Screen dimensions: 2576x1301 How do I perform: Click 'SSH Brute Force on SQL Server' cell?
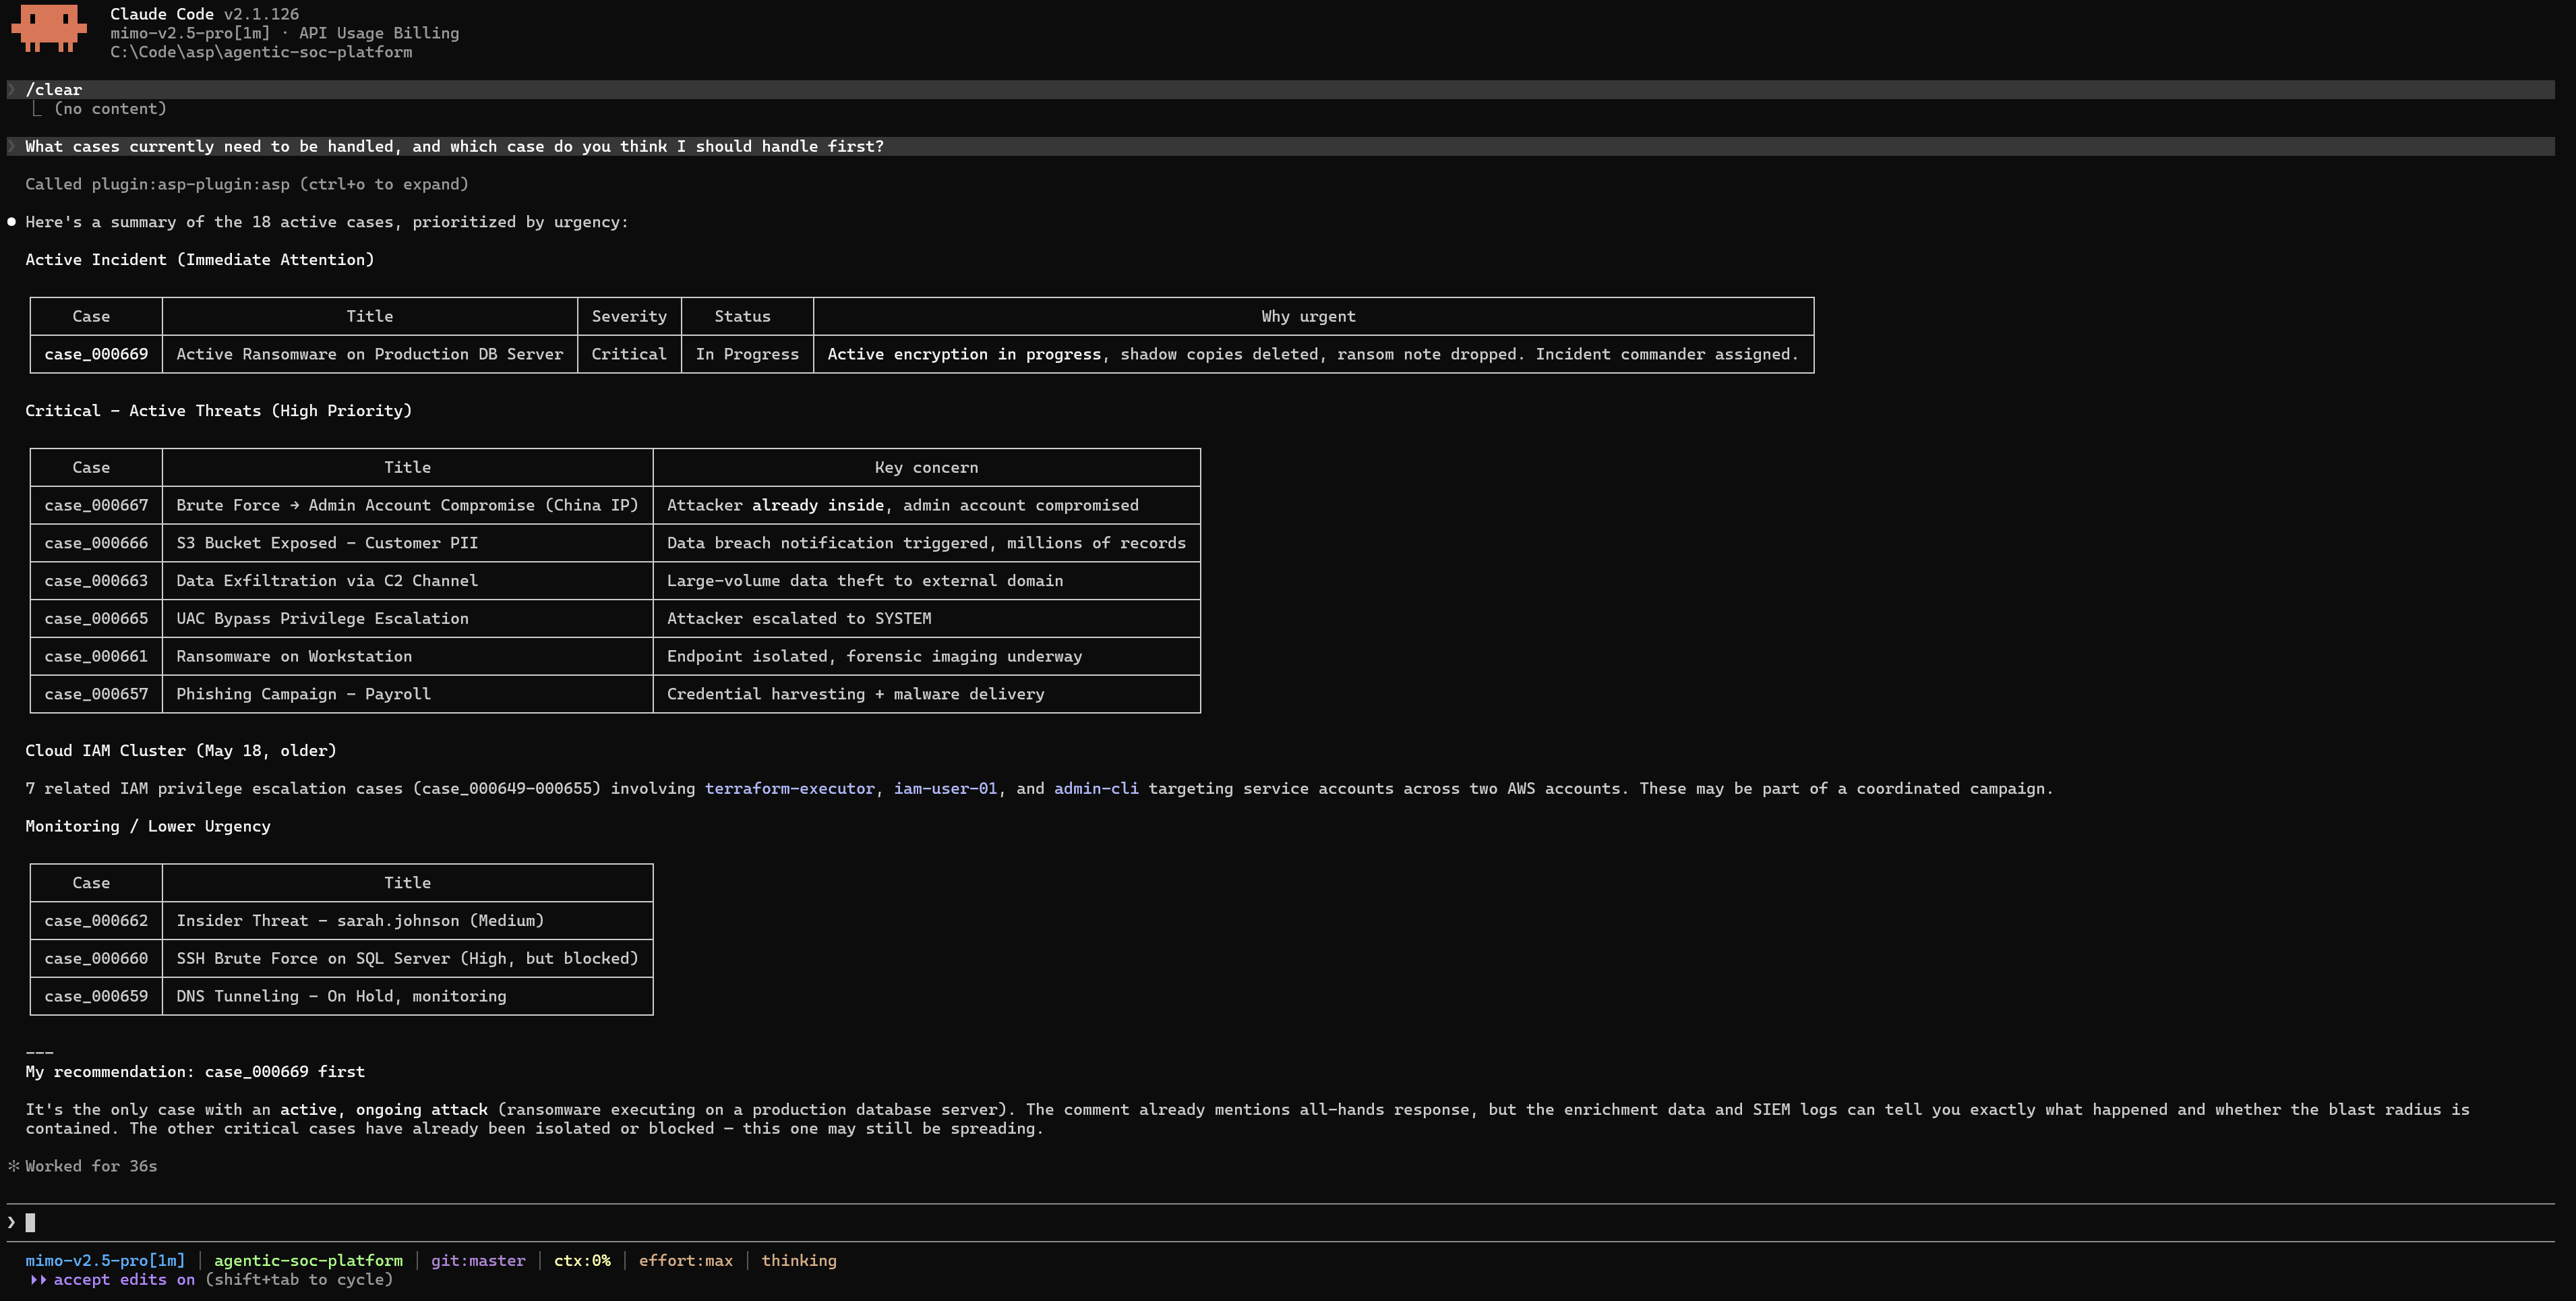click(407, 959)
